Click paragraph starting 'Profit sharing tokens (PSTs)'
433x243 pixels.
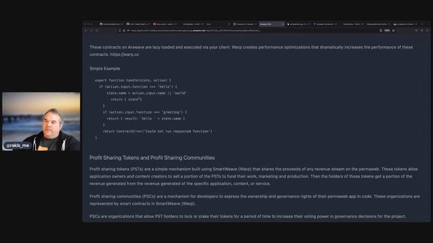coord(254,176)
